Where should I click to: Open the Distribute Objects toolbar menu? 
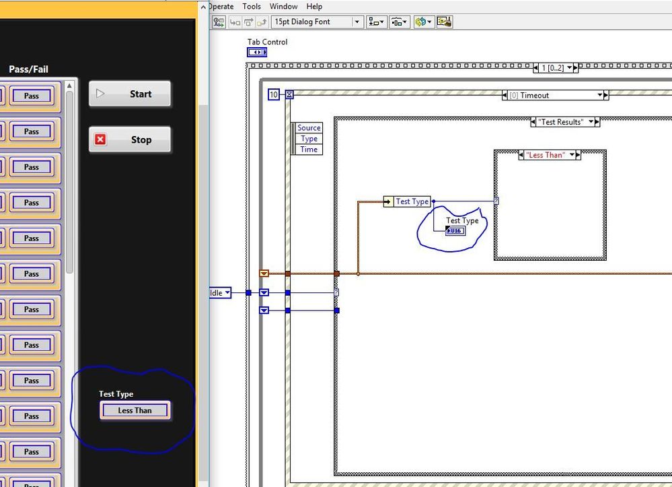click(x=399, y=22)
